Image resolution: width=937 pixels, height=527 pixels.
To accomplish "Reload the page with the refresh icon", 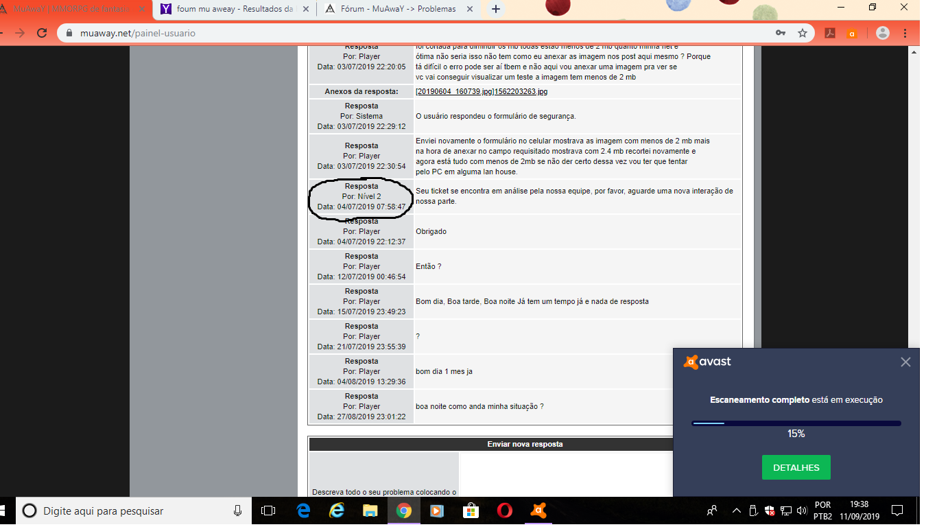I will tap(42, 33).
